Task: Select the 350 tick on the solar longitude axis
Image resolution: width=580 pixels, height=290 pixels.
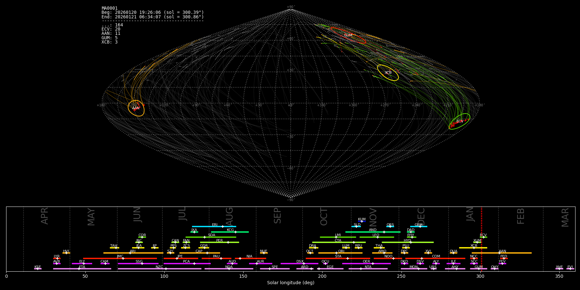Action: 559,276
